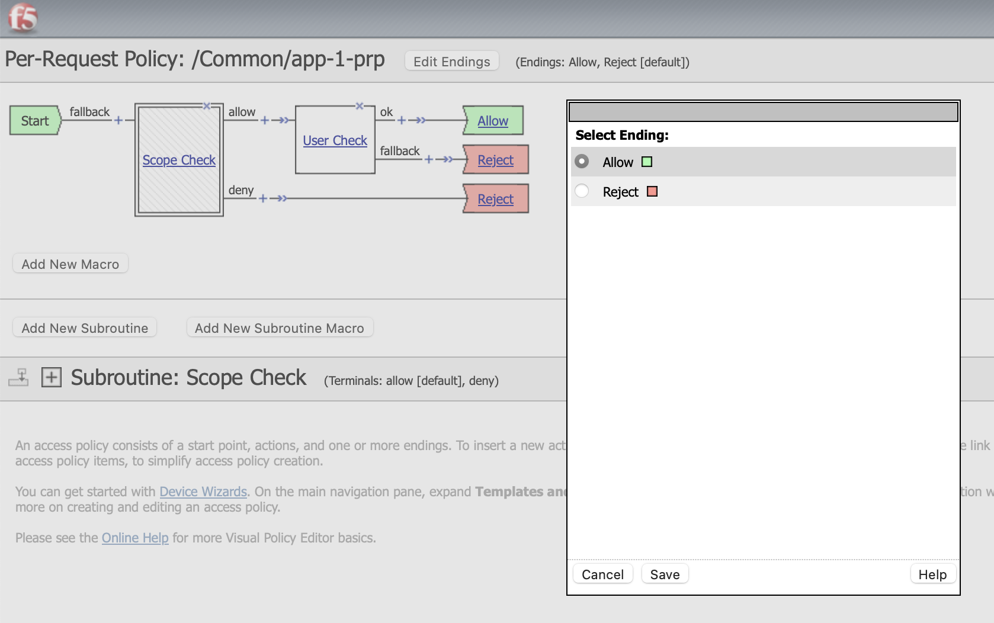Click the red Reject color swatch

pyautogui.click(x=652, y=191)
